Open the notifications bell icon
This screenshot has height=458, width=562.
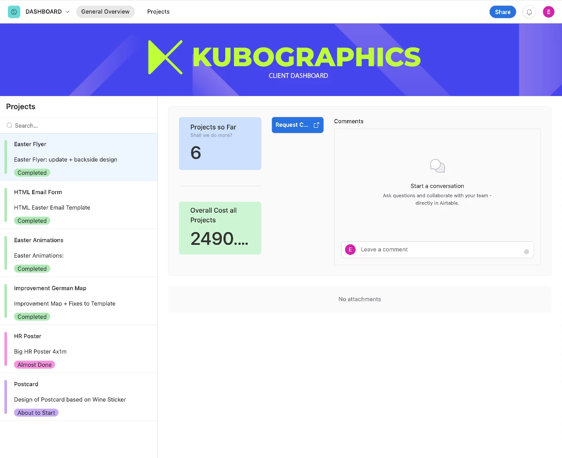pos(529,12)
